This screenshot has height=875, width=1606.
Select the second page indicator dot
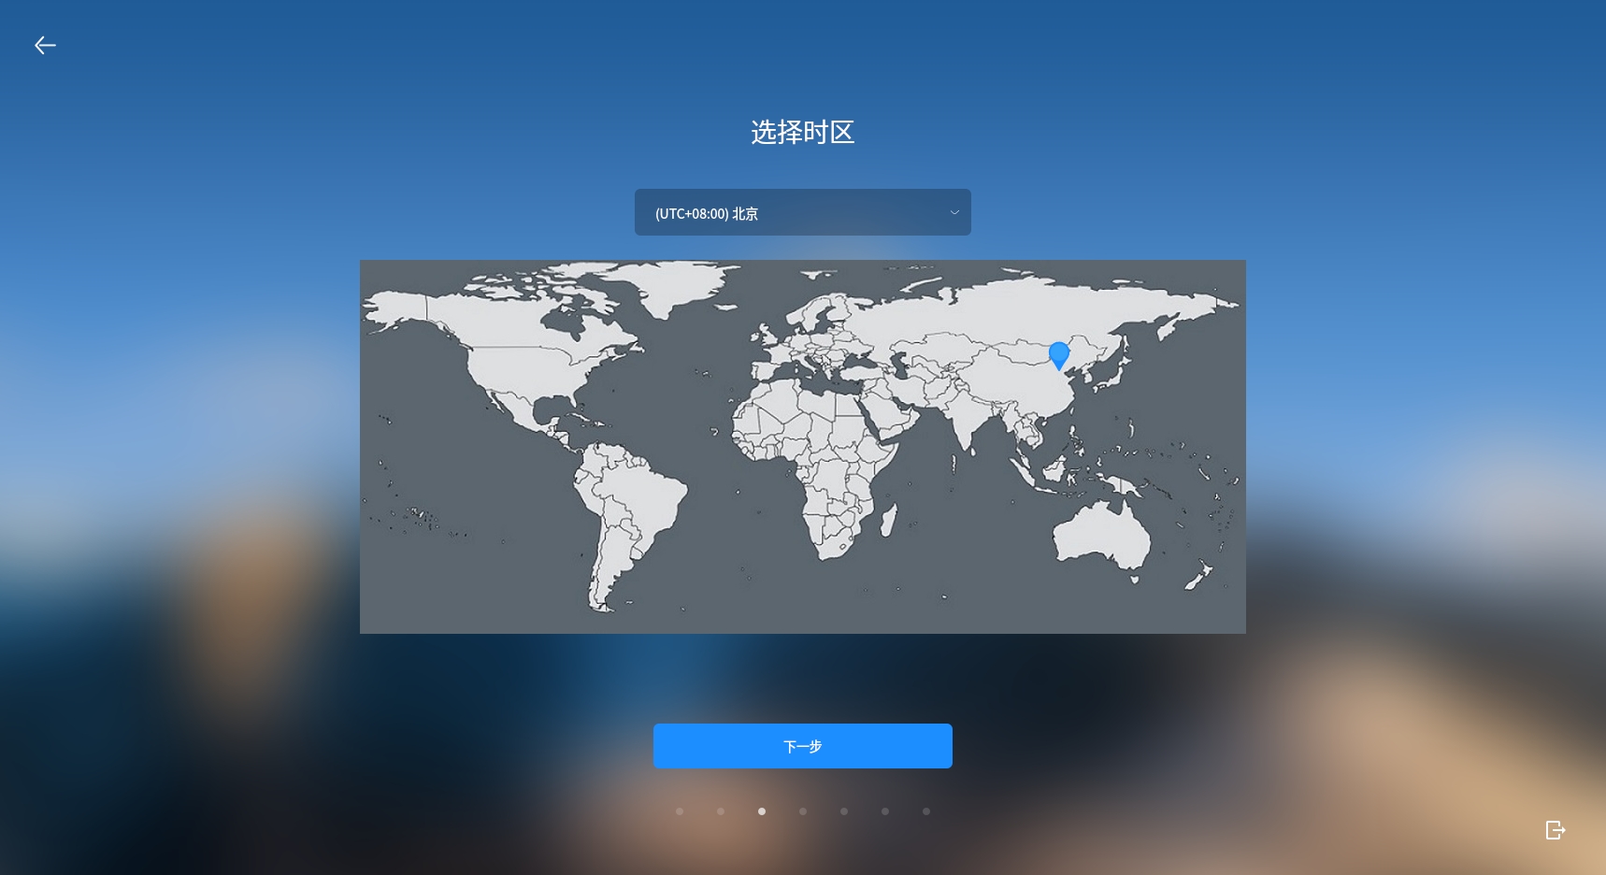(x=721, y=811)
